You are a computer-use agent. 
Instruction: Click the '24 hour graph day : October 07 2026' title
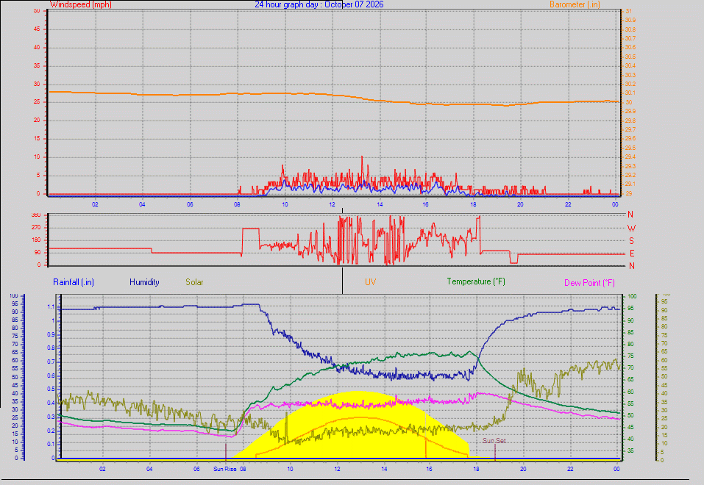(x=319, y=4)
